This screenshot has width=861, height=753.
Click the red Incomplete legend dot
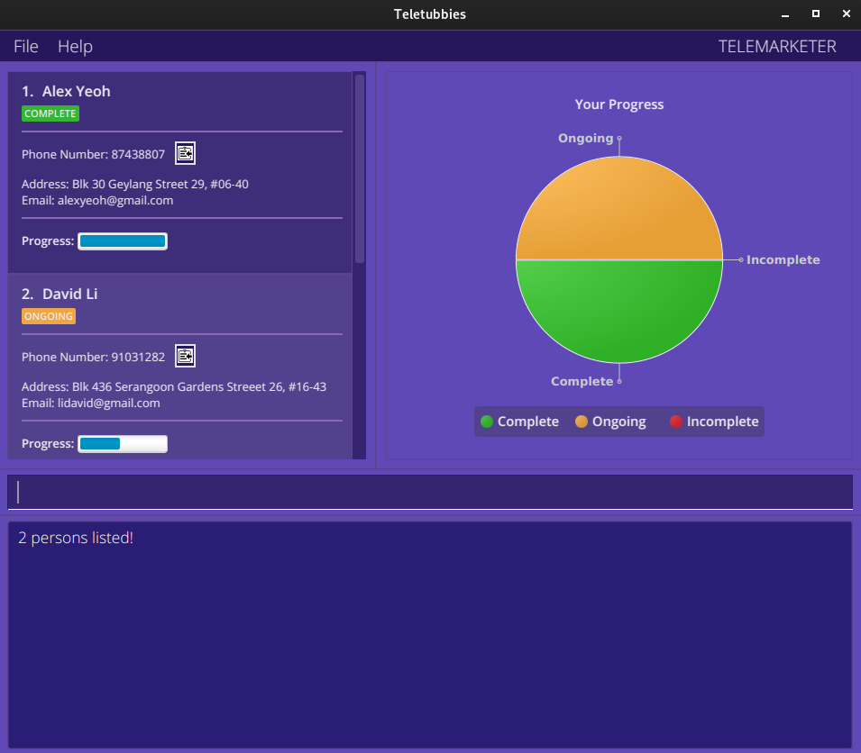coord(676,422)
